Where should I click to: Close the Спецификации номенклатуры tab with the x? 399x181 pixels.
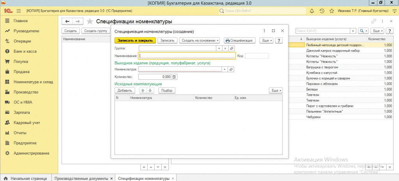173,178
